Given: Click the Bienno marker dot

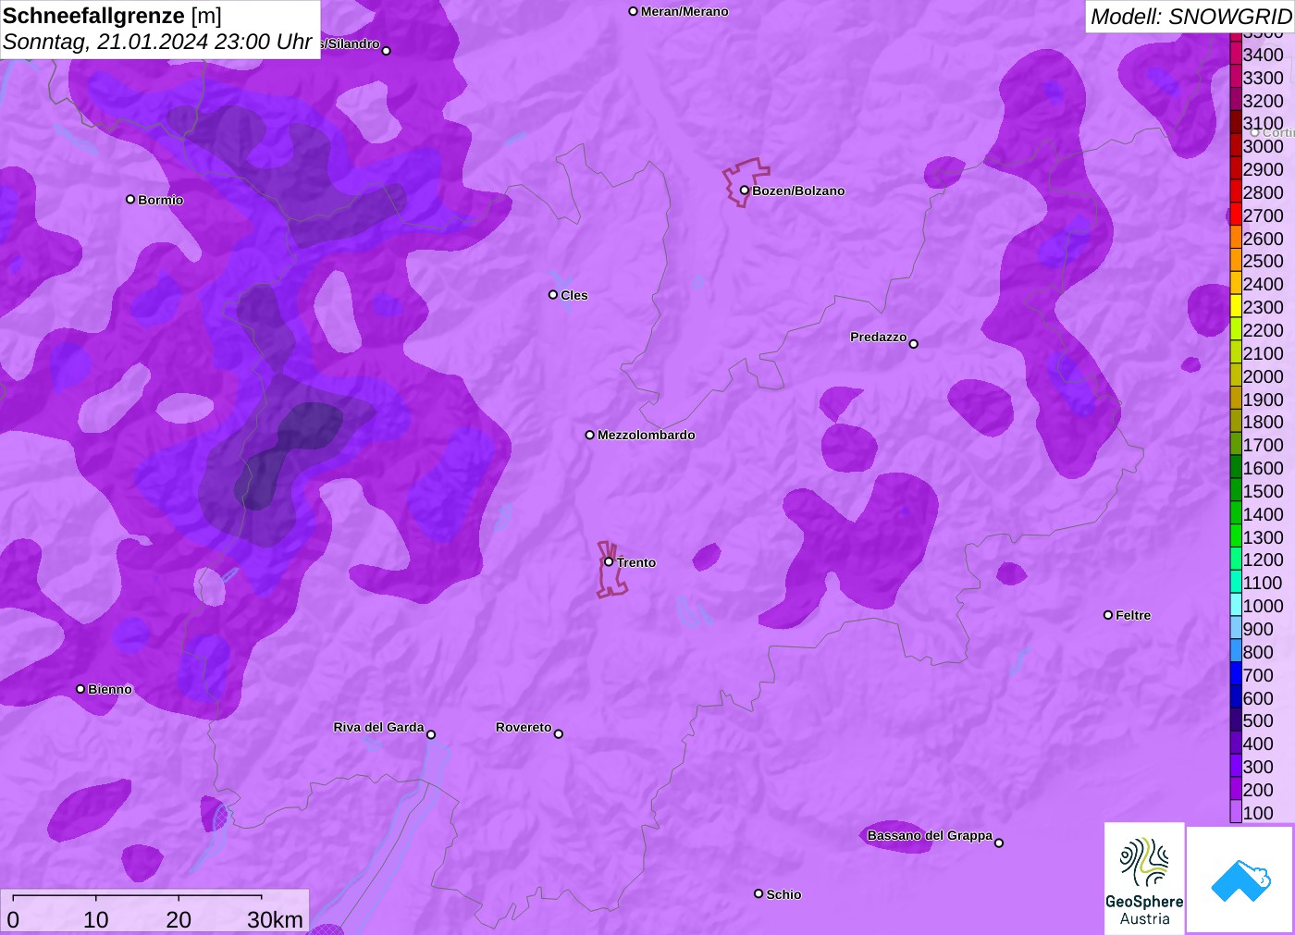Looking at the screenshot, I should click(80, 688).
